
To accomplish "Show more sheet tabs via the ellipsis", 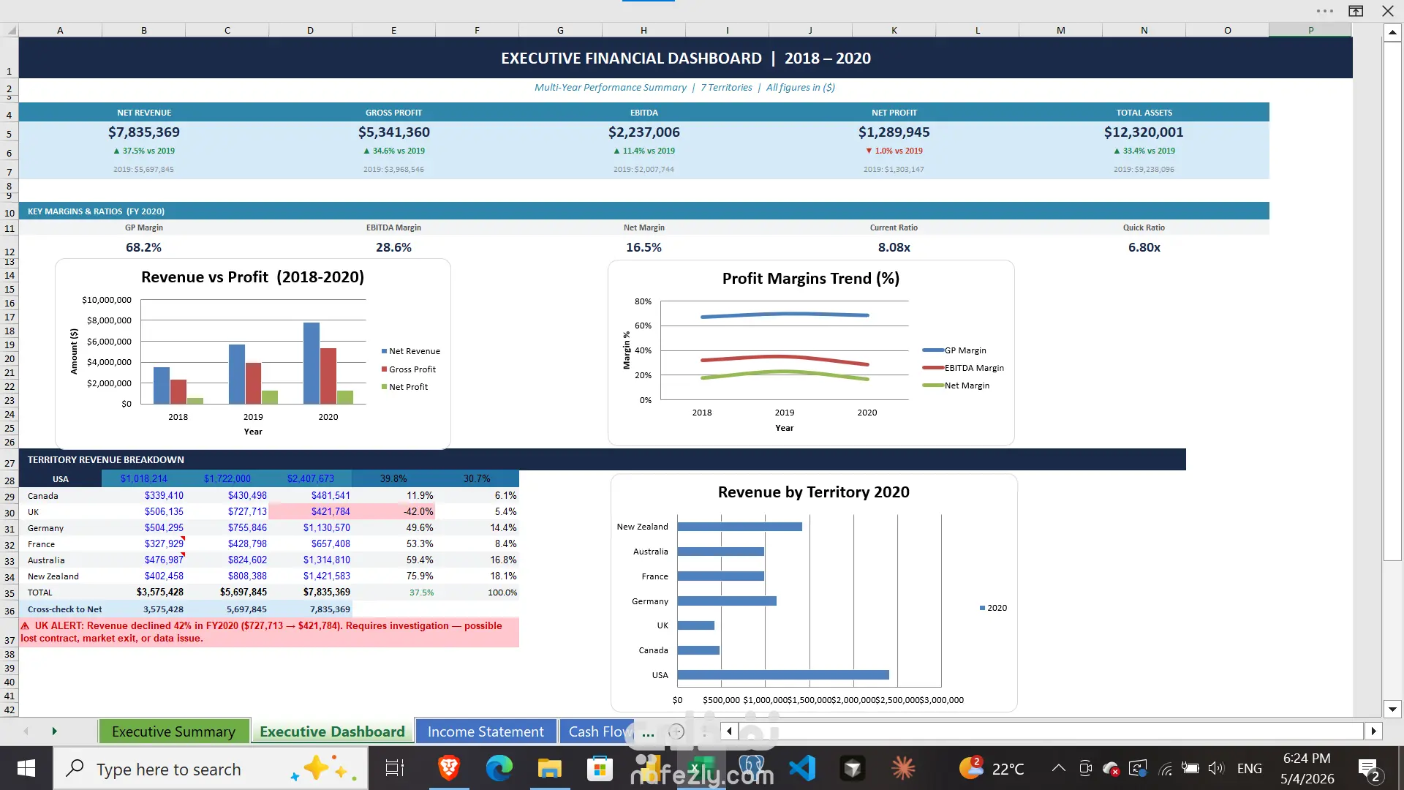I will coord(648,731).
